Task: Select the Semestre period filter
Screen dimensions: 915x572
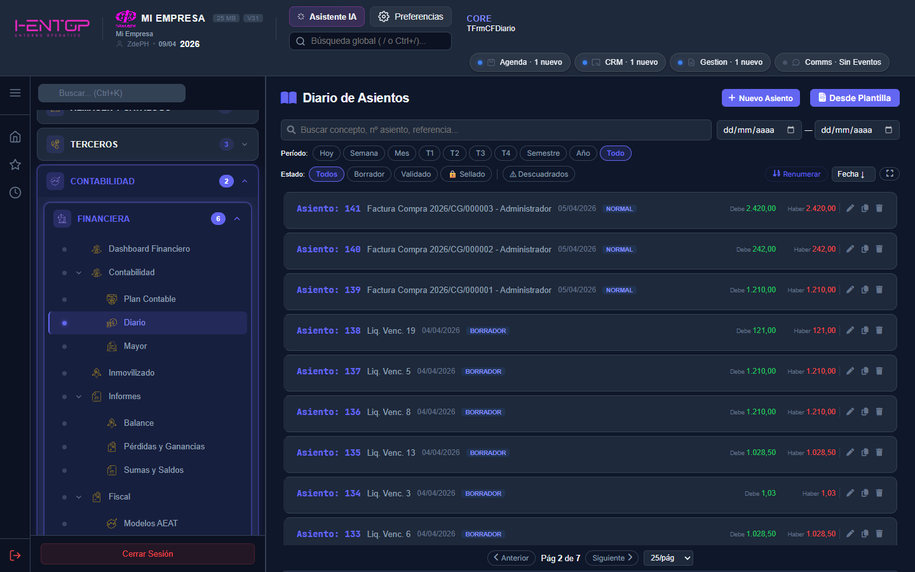Action: (543, 153)
